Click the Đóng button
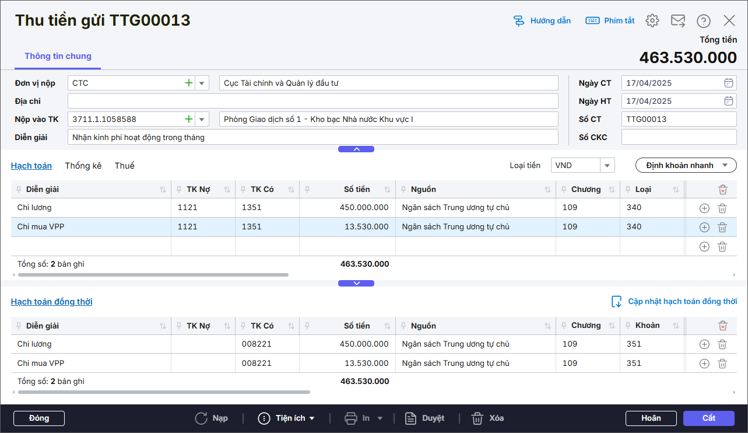This screenshot has width=748, height=433. tap(39, 418)
